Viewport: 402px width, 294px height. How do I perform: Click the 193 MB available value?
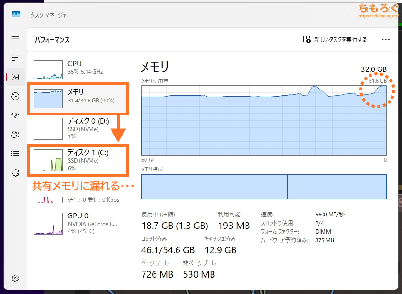(234, 226)
